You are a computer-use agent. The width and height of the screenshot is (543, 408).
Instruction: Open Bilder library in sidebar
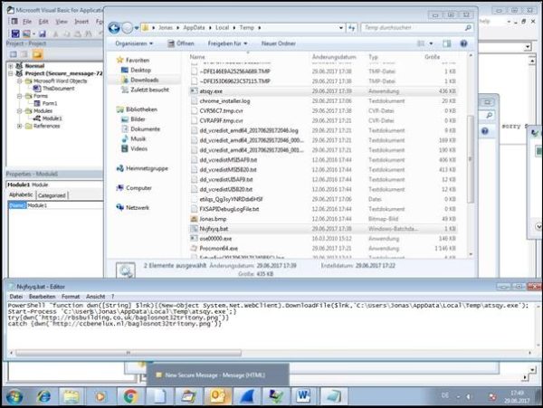[138, 119]
